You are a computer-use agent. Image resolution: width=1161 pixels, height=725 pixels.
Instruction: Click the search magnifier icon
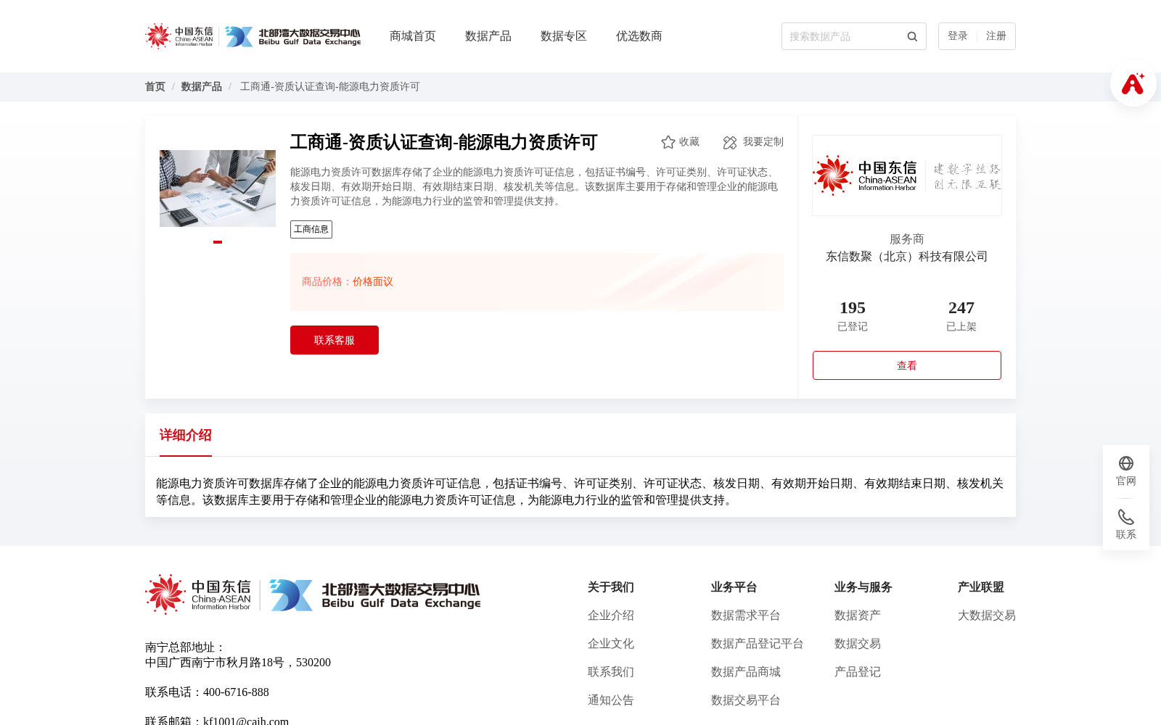coord(912,36)
